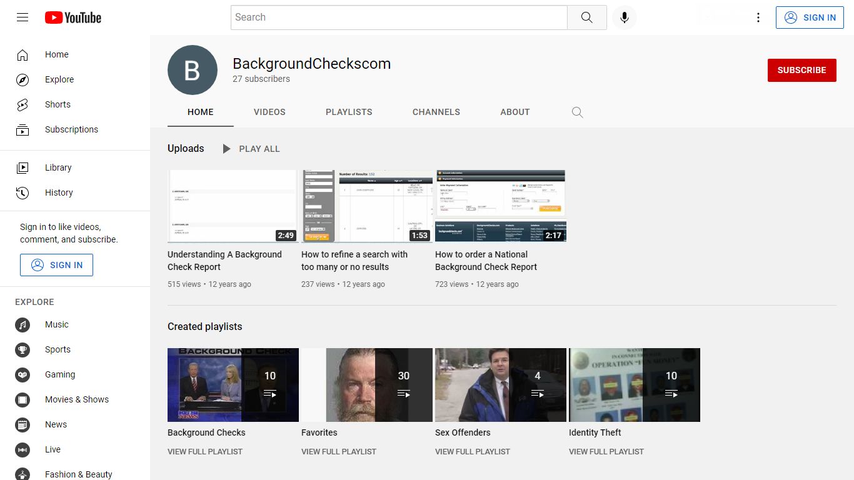Click title 'How to refine a search with too many or no results'
The height and width of the screenshot is (480, 854).
354,261
